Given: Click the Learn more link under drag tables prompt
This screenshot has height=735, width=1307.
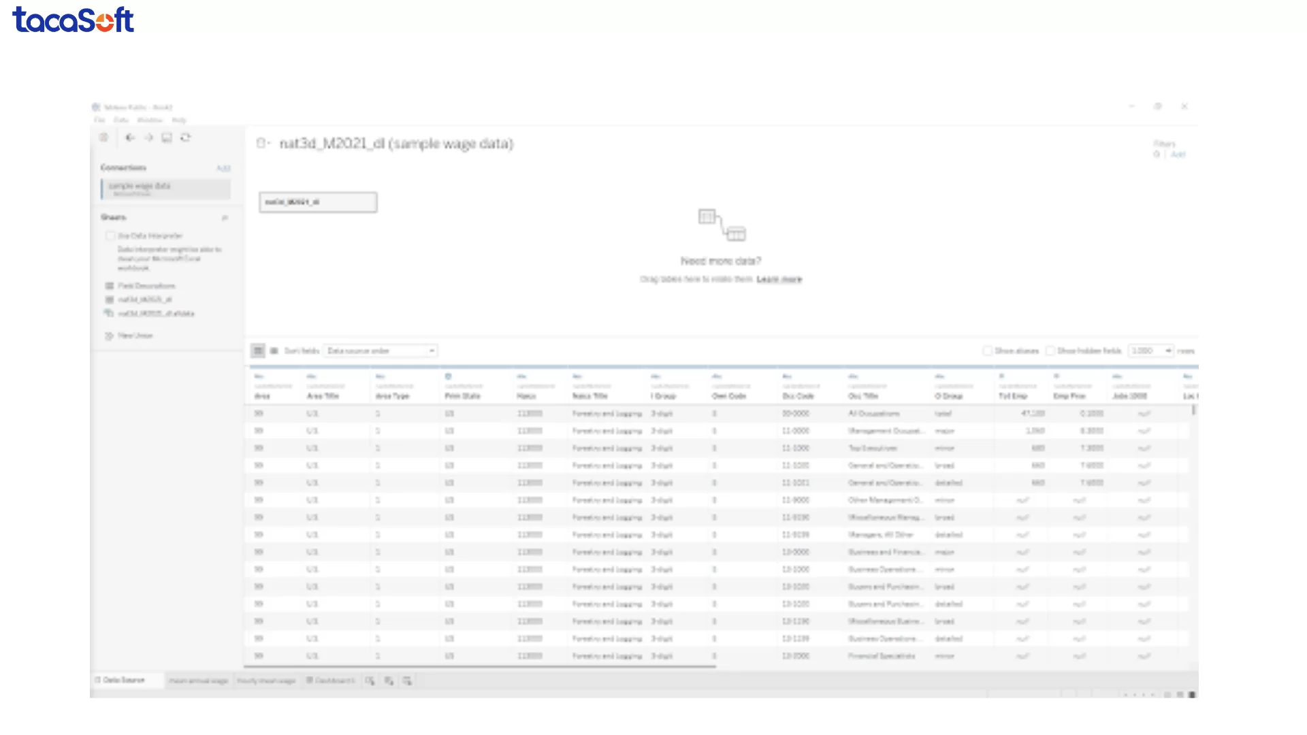Looking at the screenshot, I should 778,279.
